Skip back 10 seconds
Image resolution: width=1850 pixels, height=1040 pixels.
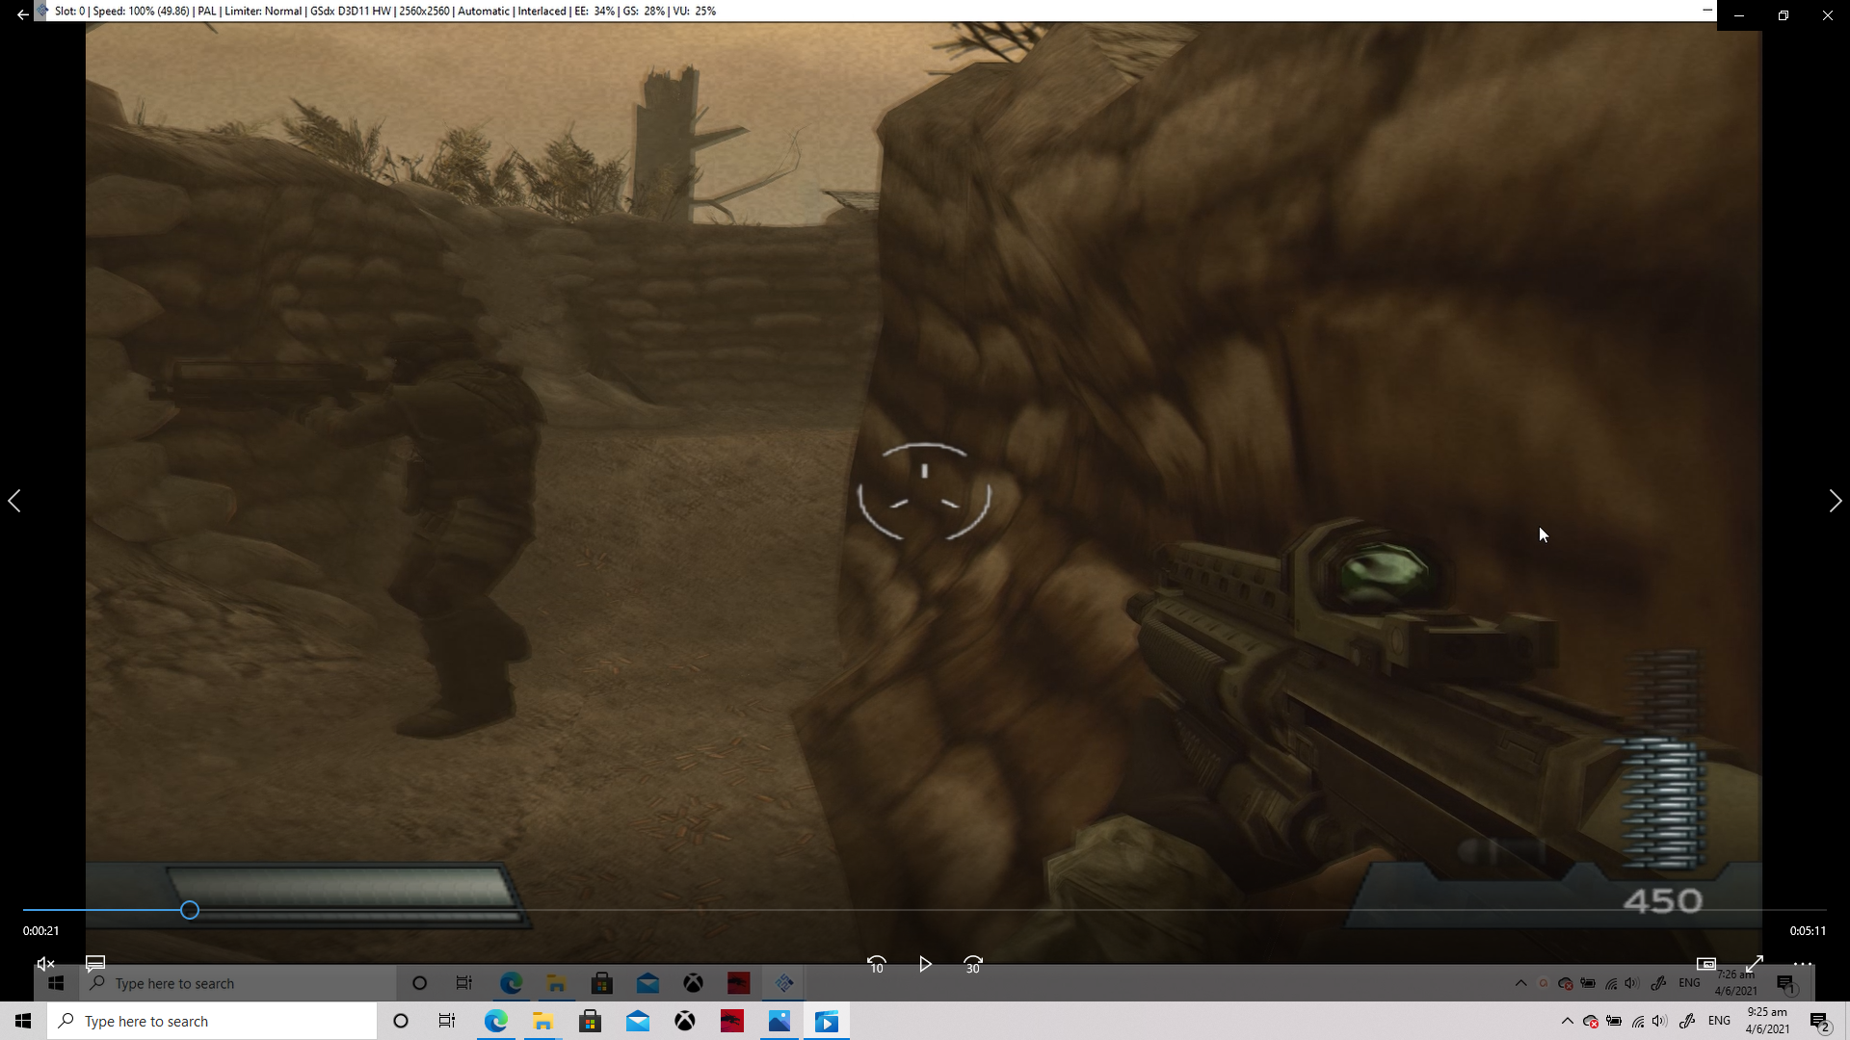(876, 964)
